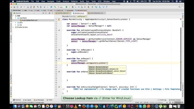Expand the java folder node

click(15, 23)
